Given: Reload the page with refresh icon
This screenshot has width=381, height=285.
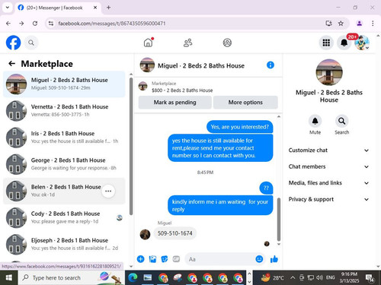Looking at the screenshot, I should 35,24.
